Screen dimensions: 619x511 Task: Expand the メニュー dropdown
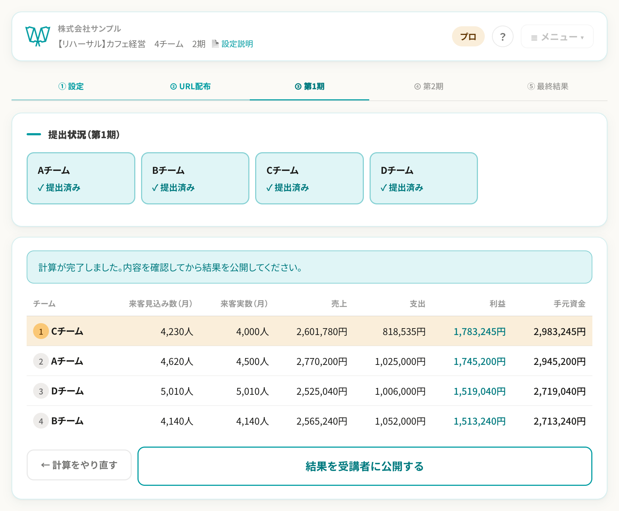(x=557, y=36)
